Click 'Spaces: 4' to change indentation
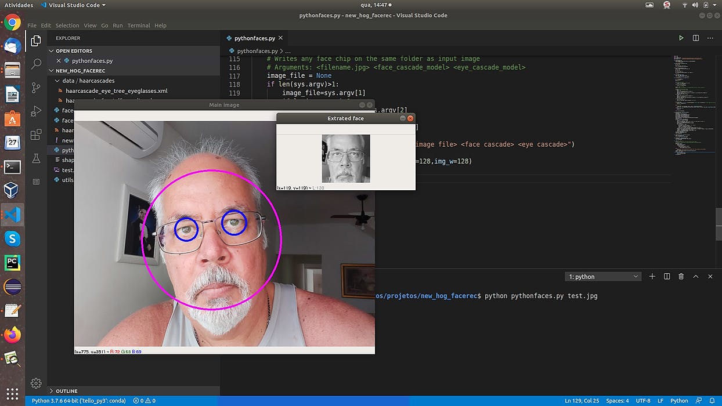 (617, 400)
